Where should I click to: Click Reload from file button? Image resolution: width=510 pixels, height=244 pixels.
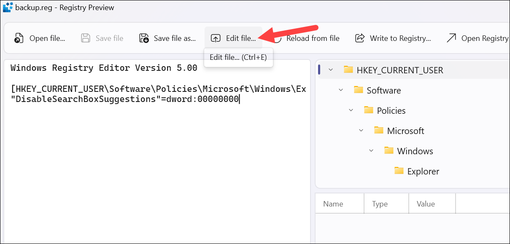point(308,38)
